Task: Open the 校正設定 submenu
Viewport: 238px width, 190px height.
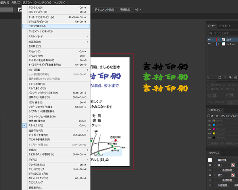Action: pos(56,42)
